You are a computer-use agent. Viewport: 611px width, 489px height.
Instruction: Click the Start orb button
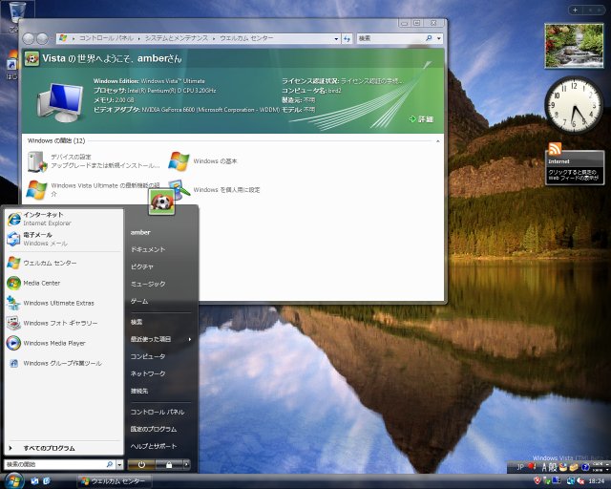pos(13,480)
